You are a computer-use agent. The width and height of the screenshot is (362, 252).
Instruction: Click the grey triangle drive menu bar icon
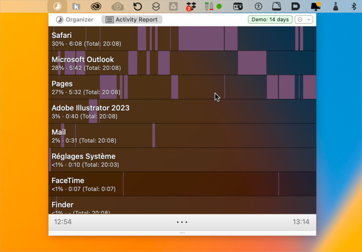click(173, 7)
